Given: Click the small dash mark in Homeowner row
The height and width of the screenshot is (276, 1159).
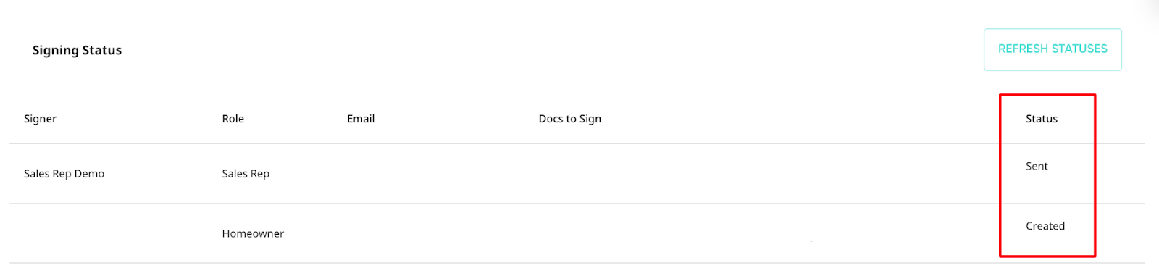Looking at the screenshot, I should point(811,241).
